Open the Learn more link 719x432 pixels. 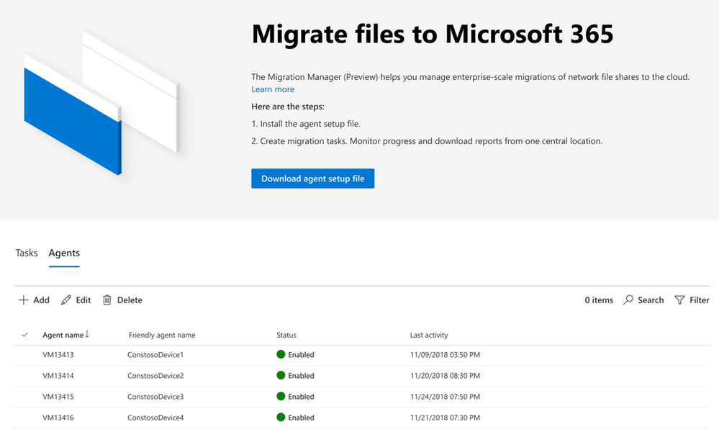[273, 89]
